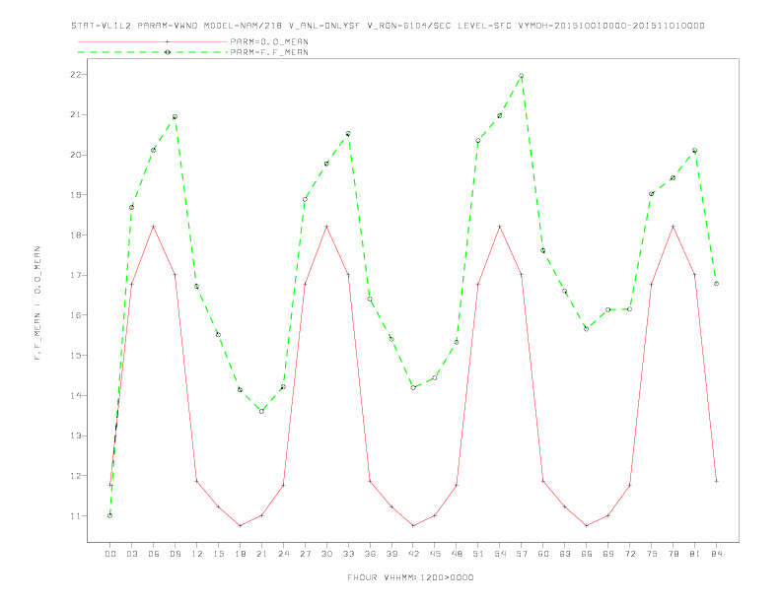Click y-axis tick label 12
The width and height of the screenshot is (781, 603).
pyautogui.click(x=76, y=476)
